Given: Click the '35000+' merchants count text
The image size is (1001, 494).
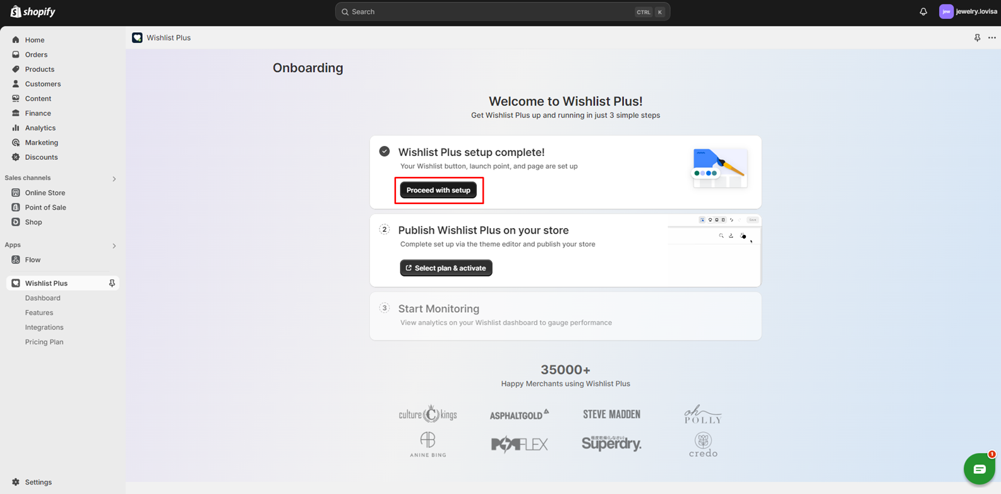Looking at the screenshot, I should (565, 370).
